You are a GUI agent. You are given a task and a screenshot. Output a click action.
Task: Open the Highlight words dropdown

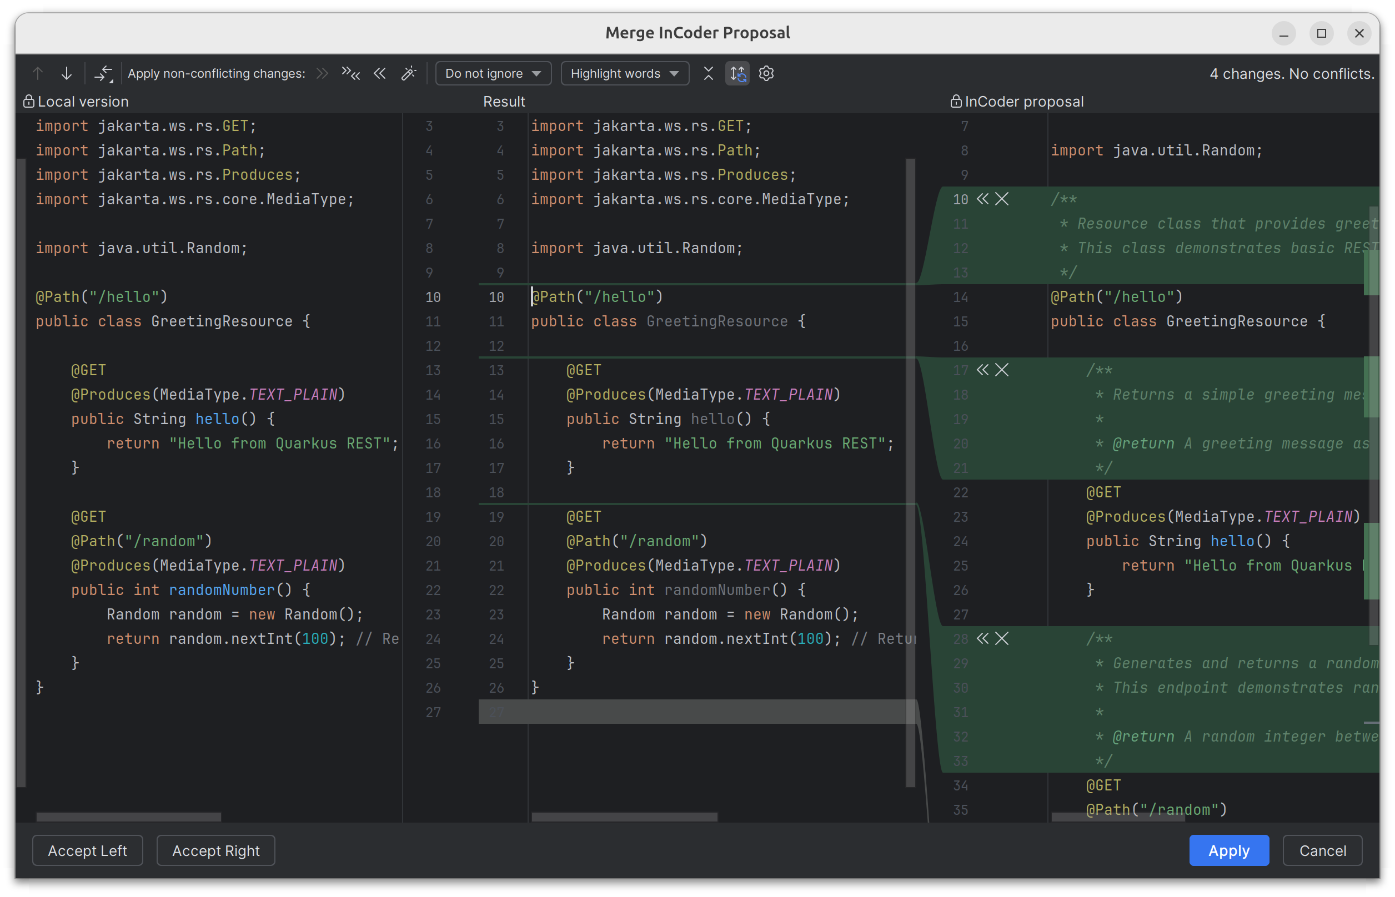pyautogui.click(x=624, y=73)
